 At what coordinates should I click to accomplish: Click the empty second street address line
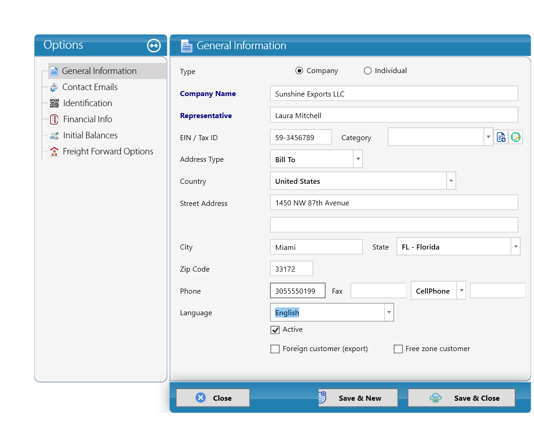pos(394,225)
